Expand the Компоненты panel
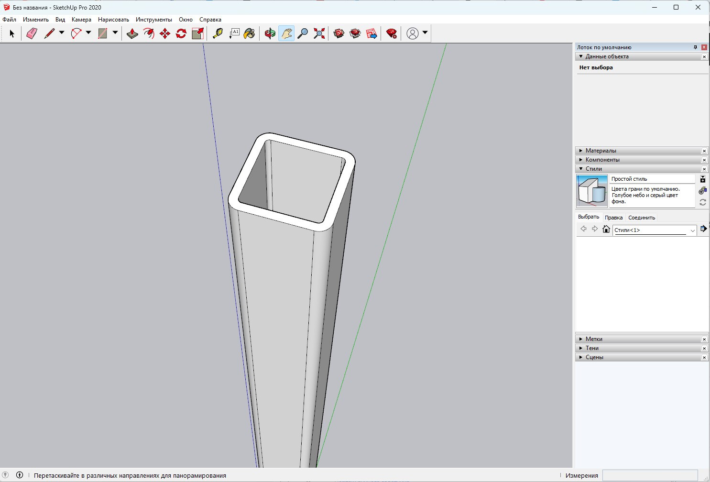 coord(581,160)
